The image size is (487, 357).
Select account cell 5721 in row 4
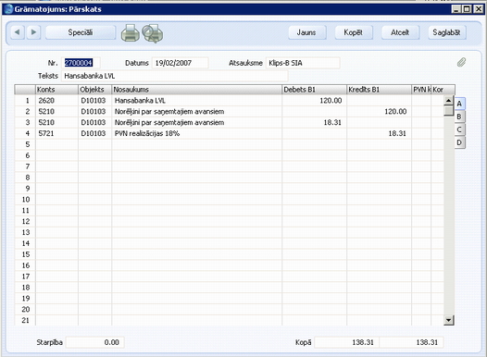(56, 133)
